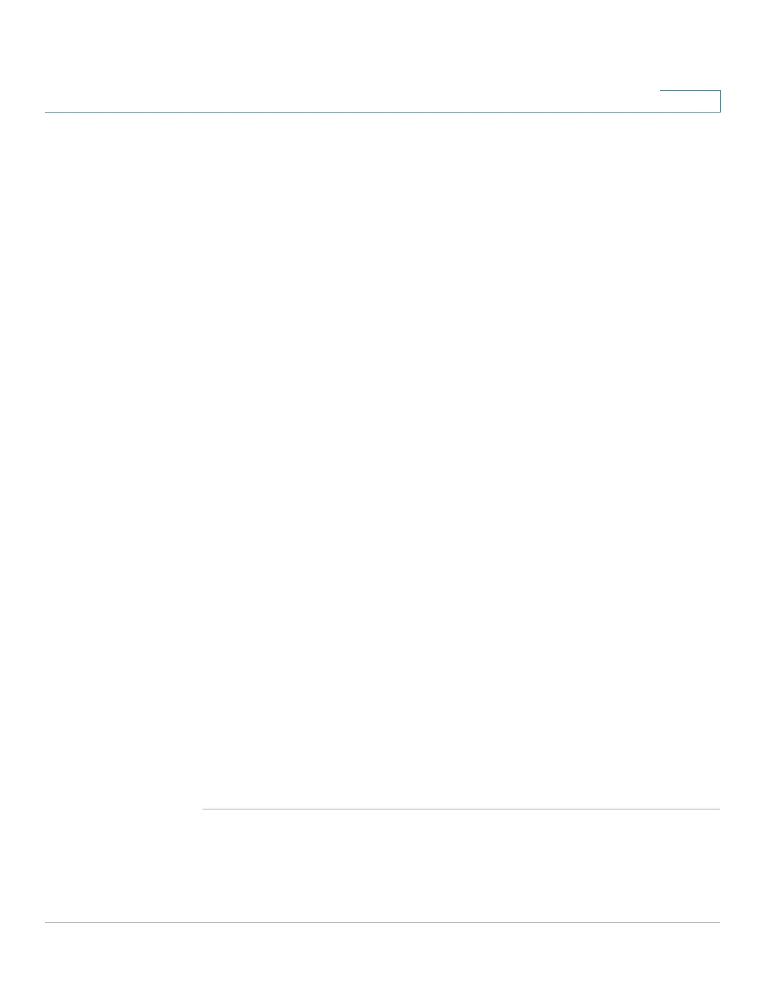The width and height of the screenshot is (765, 990).
Task: Click the blank header area above top rule
Action: [x=350, y=56]
